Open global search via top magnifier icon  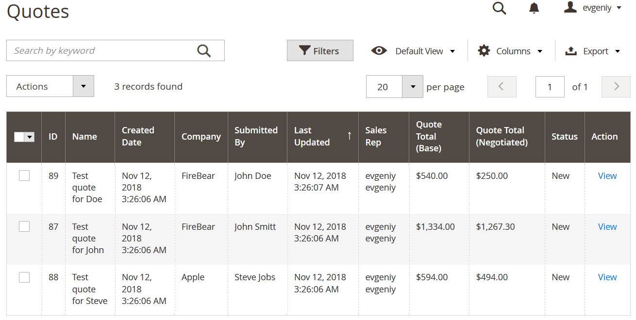(x=499, y=8)
